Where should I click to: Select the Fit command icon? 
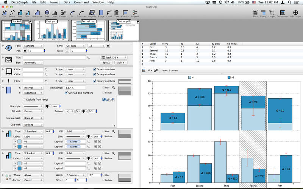point(72,14)
